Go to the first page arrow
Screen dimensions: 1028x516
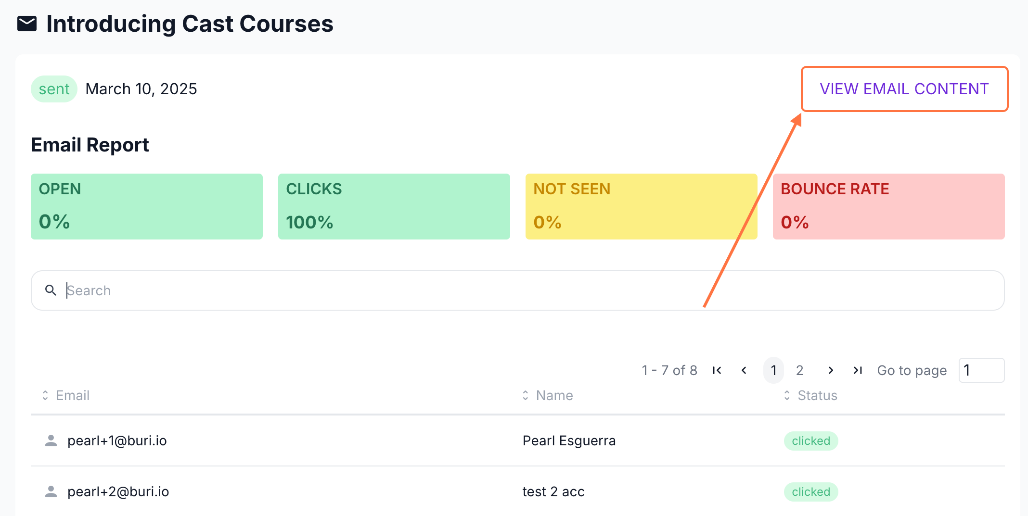coord(717,370)
